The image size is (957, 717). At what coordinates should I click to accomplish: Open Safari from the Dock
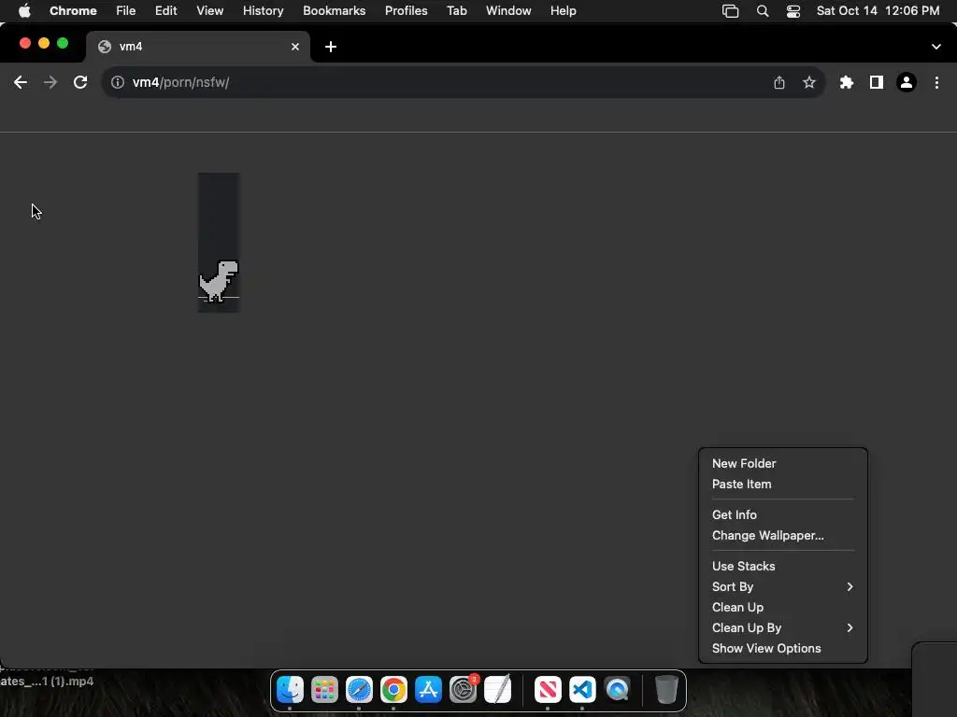[x=359, y=690]
